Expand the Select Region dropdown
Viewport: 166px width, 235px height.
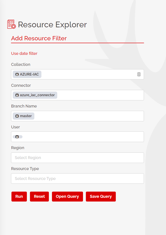tap(77, 158)
